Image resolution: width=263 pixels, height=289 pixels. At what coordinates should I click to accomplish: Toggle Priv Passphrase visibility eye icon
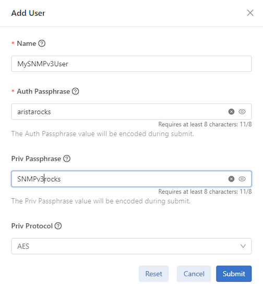pyautogui.click(x=242, y=179)
